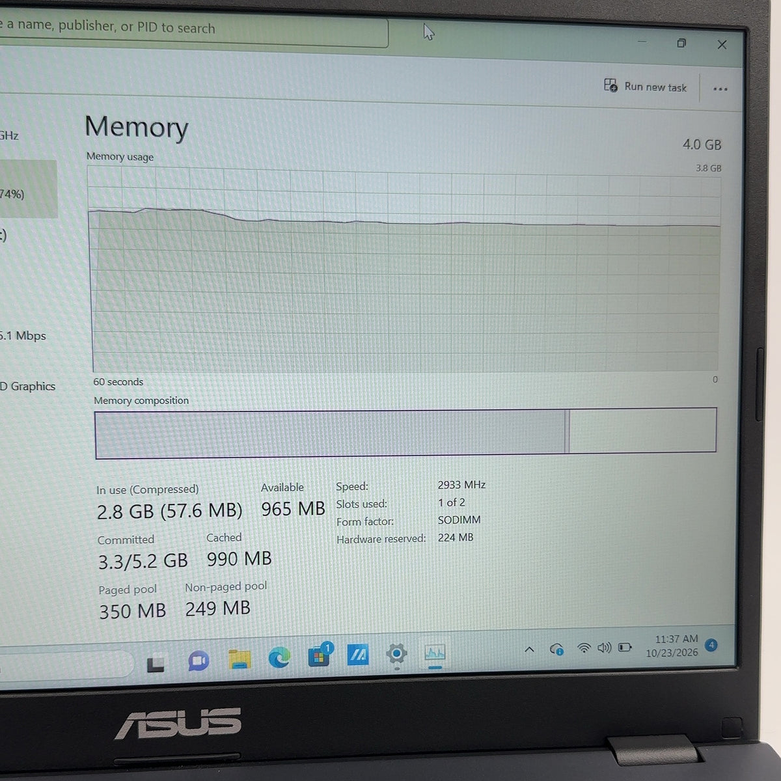Click the Memory composition bar
Viewport: 781px width, 781px height.
coord(405,433)
